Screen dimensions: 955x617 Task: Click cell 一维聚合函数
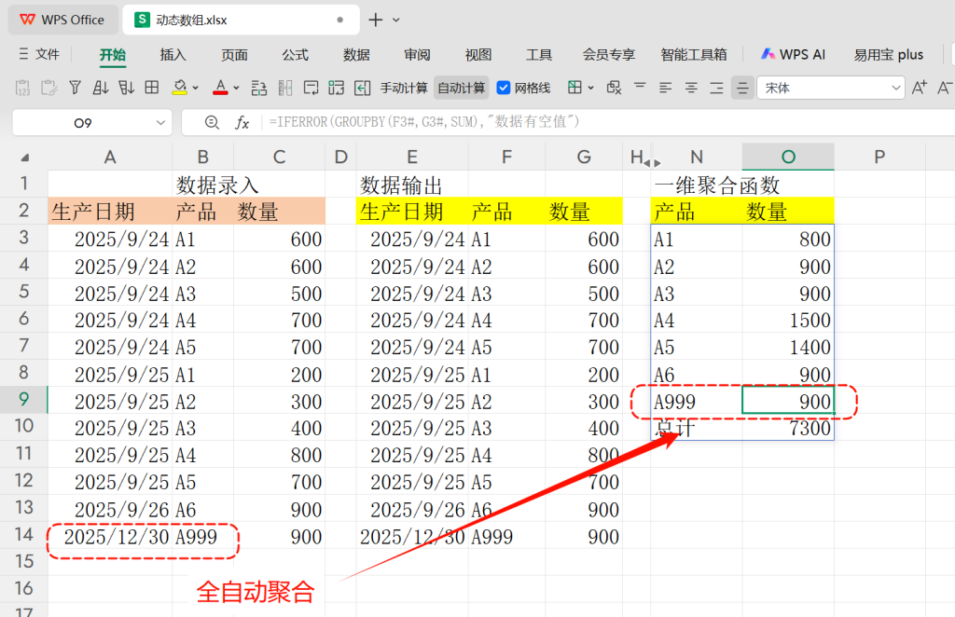pyautogui.click(x=717, y=185)
